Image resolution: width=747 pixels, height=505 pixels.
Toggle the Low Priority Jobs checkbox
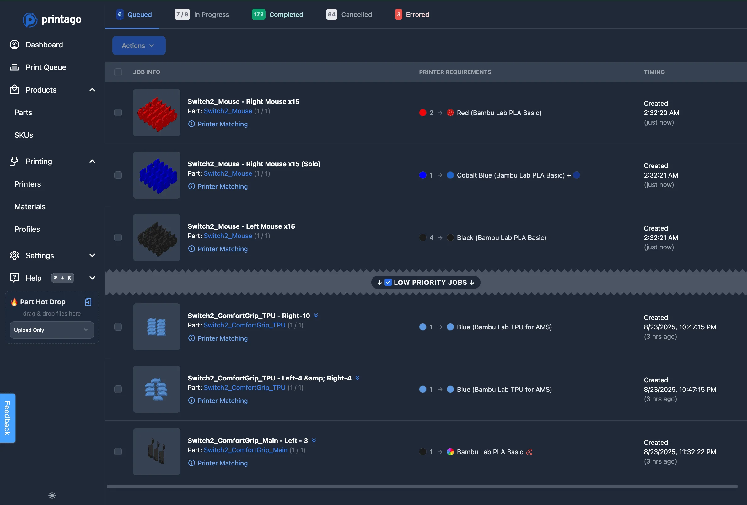point(388,282)
